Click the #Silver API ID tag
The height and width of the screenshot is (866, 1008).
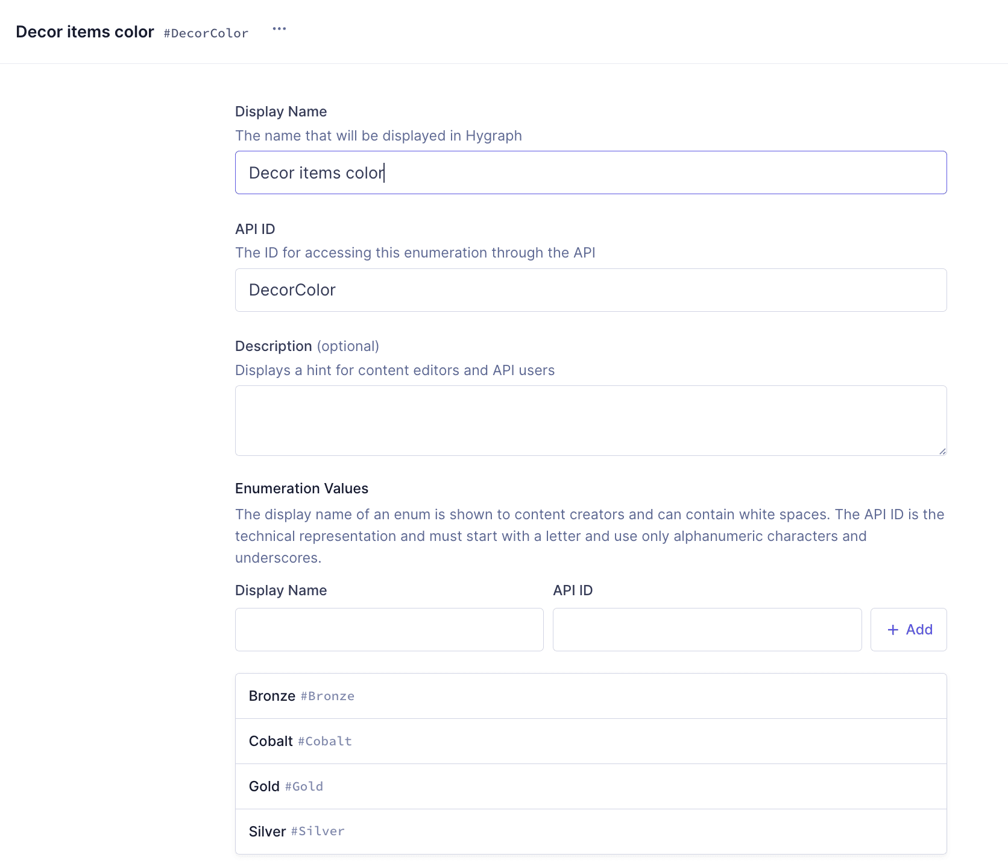coord(318,832)
